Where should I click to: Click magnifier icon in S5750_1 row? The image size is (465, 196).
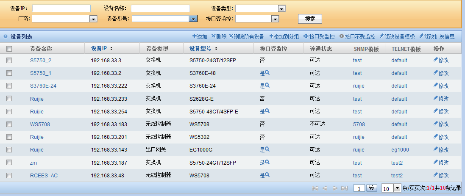point(267,72)
